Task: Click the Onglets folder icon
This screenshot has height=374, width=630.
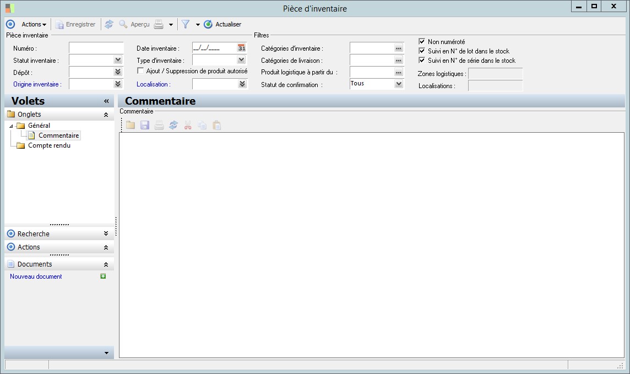Action: [11, 114]
